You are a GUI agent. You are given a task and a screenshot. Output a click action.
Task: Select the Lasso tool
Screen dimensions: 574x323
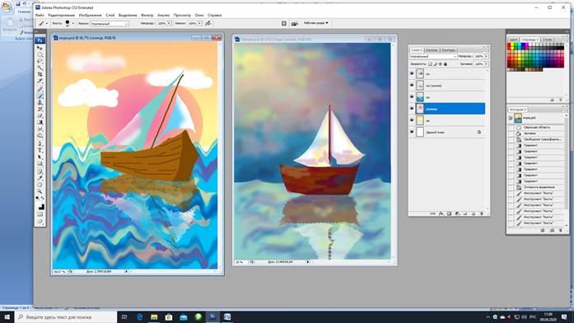(x=40, y=61)
